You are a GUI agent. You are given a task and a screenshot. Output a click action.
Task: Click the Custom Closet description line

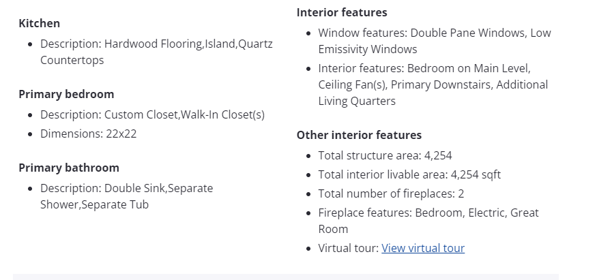tap(152, 114)
